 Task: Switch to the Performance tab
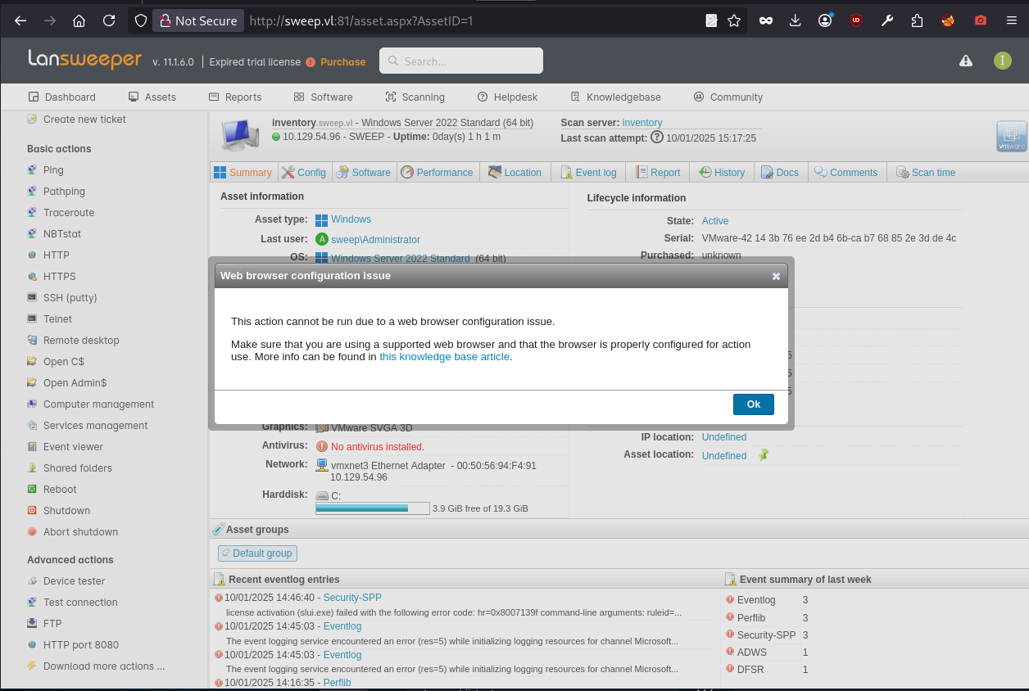click(437, 172)
